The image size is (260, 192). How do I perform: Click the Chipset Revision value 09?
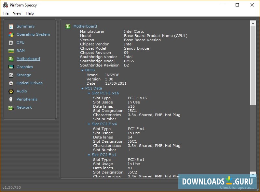(x=126, y=53)
